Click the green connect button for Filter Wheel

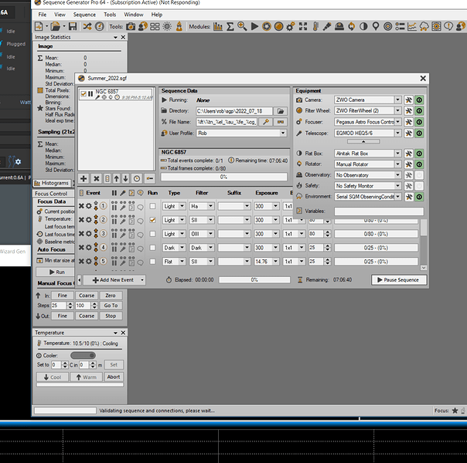(x=419, y=111)
